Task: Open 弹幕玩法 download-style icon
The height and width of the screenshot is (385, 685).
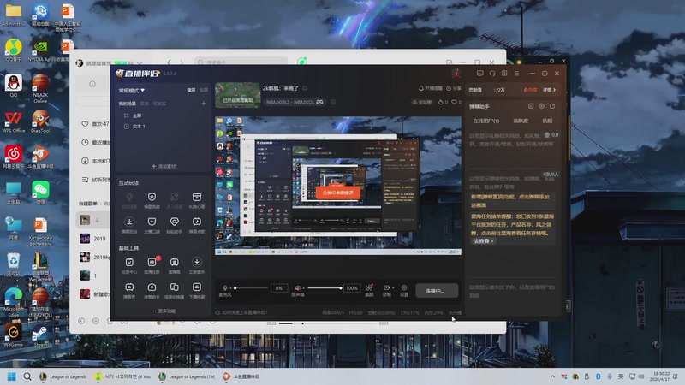Action: coord(129,222)
